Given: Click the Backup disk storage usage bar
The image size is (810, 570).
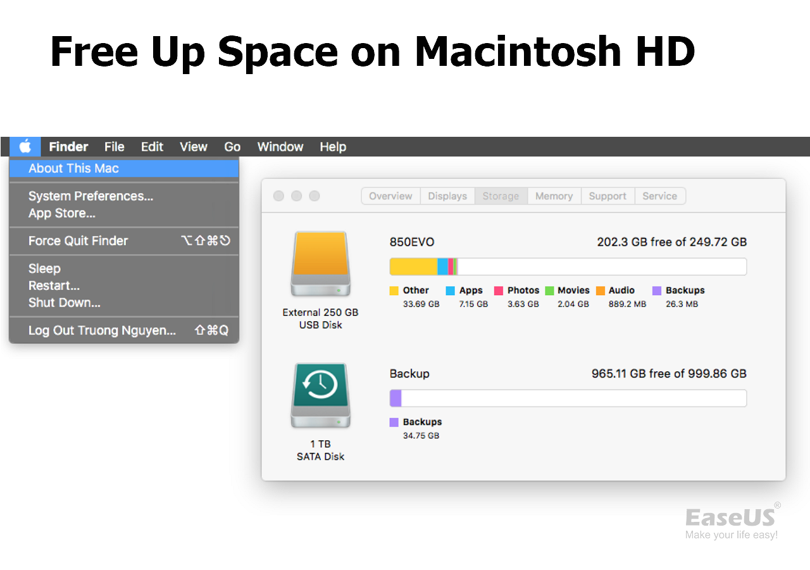Looking at the screenshot, I should [568, 398].
